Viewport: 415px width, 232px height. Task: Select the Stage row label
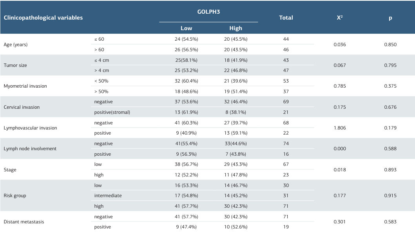pos(10,170)
